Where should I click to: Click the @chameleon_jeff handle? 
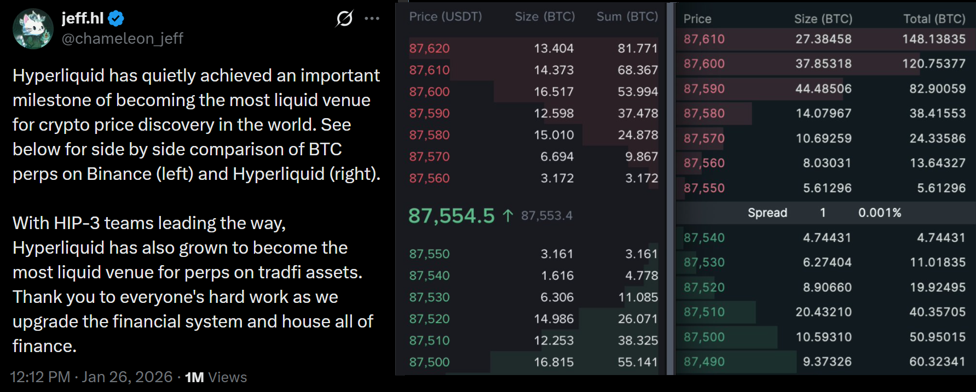122,38
